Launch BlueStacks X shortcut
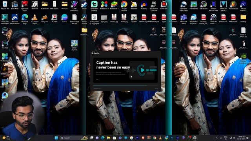251x141 pixels. pos(104,5)
